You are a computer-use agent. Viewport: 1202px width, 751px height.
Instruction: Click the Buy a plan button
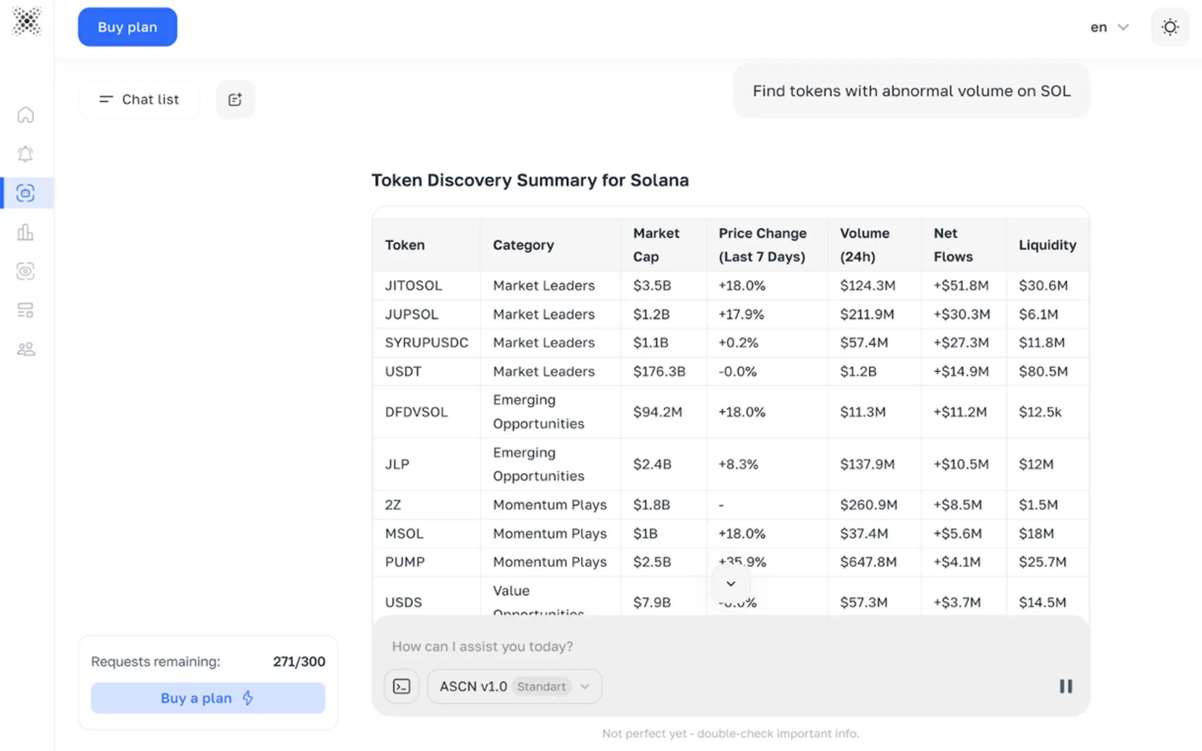(x=208, y=698)
